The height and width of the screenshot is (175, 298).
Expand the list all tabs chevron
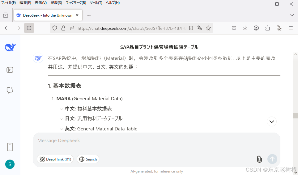click(292, 15)
